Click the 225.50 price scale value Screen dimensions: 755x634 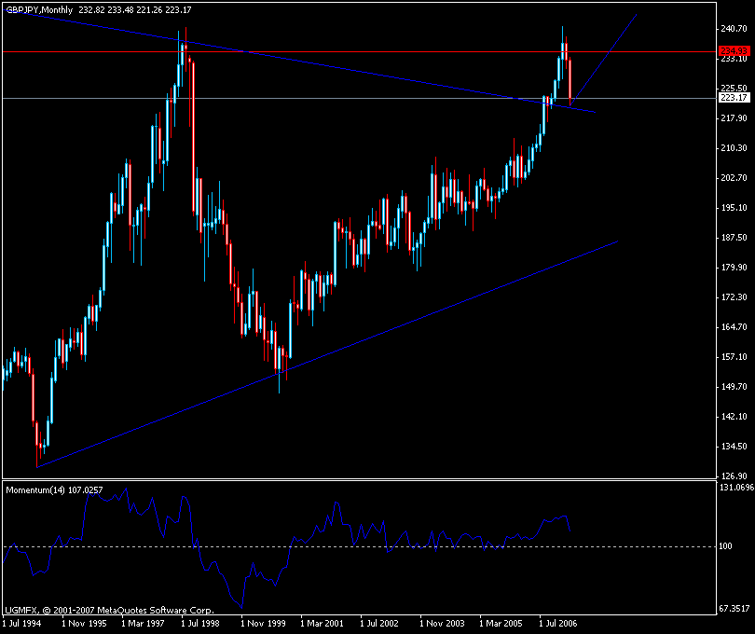(734, 89)
